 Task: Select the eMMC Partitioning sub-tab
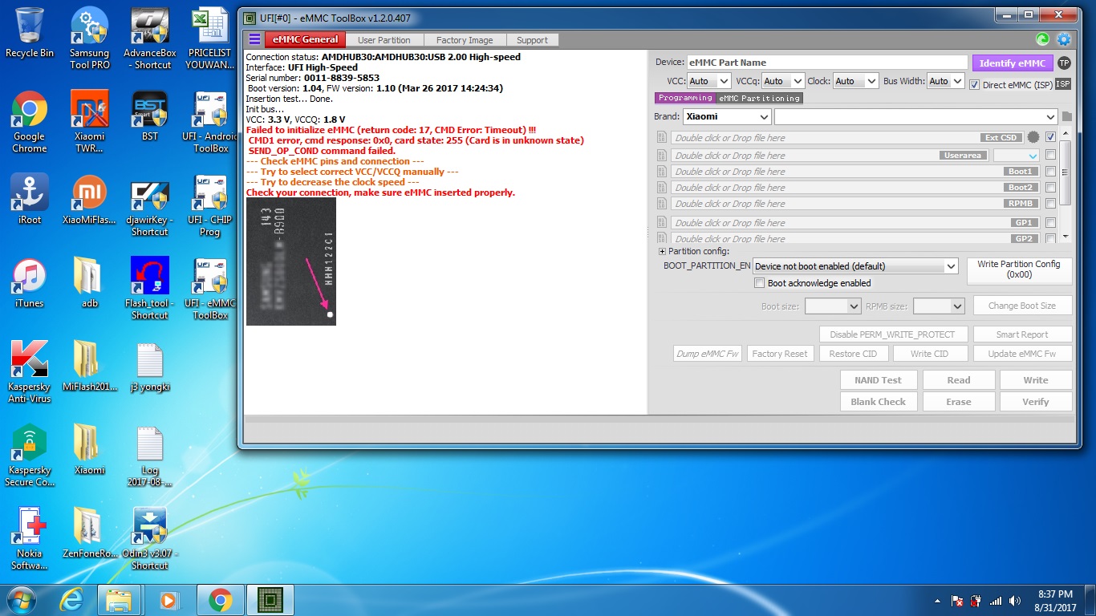tap(759, 98)
